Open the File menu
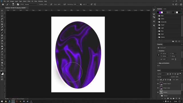Screen dimensions: 183x103 click(5, 1)
